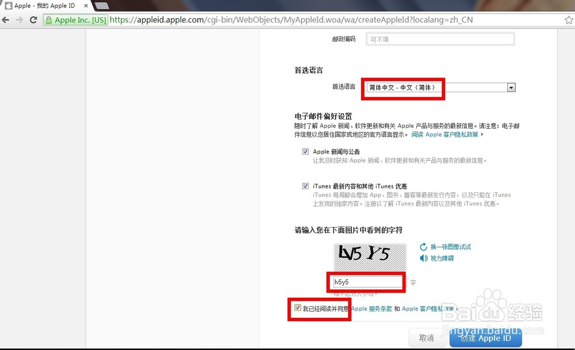Image resolution: width=575 pixels, height=350 pixels.
Task: Open Apple 客户隐私政策 link near agreement
Action: pos(428,309)
